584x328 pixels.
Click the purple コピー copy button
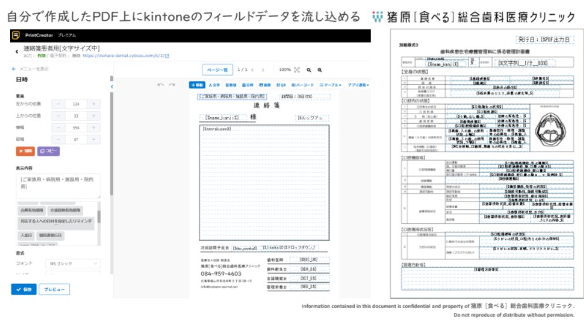pyautogui.click(x=48, y=151)
